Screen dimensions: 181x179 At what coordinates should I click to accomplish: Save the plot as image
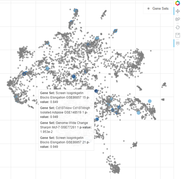point(178,35)
